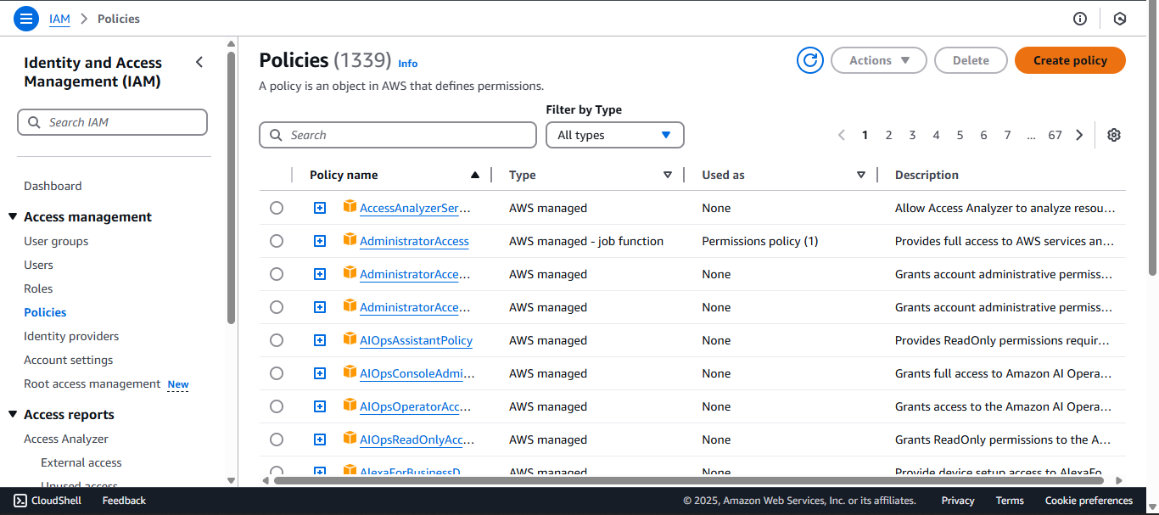The image size is (1159, 515).
Task: Open table preferences gear icon
Action: tap(1114, 135)
